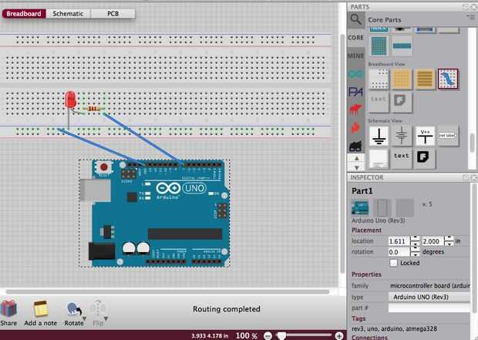Click the grayed Flip tool icon
This screenshot has width=478, height=340.
(x=98, y=309)
